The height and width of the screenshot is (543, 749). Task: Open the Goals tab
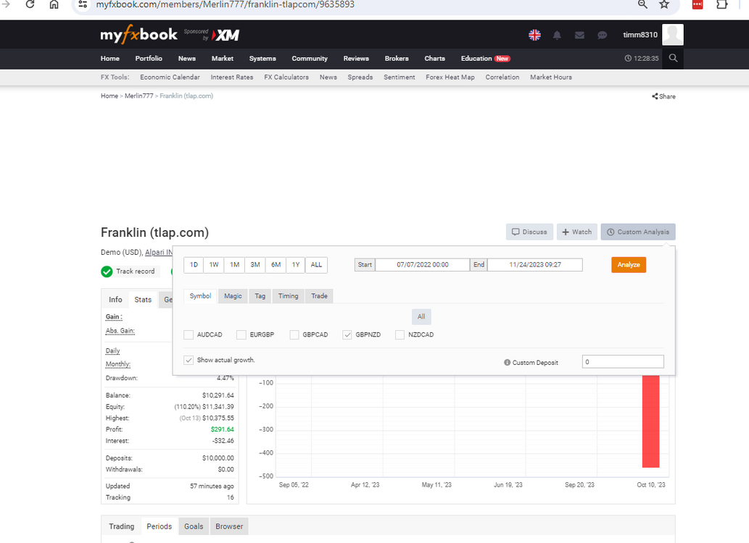(x=194, y=526)
